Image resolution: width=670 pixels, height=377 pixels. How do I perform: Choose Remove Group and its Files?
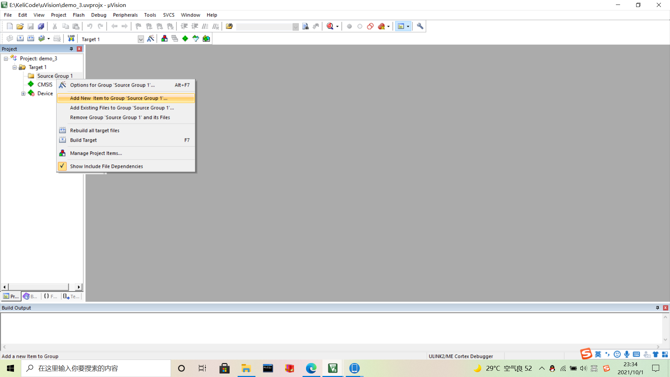click(126, 118)
